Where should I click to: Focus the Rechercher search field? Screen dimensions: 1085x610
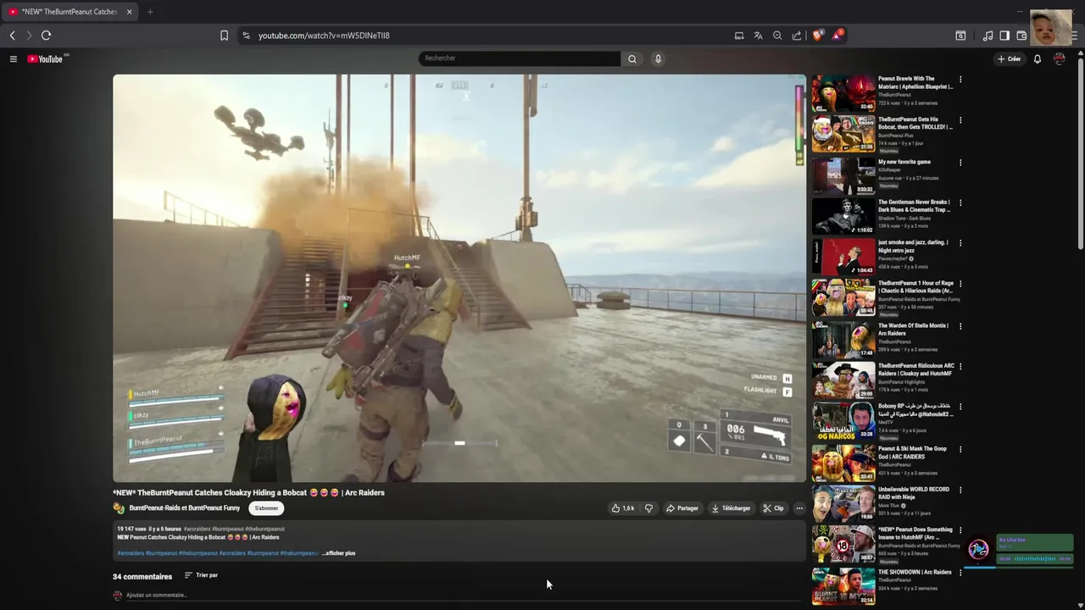[x=520, y=58]
